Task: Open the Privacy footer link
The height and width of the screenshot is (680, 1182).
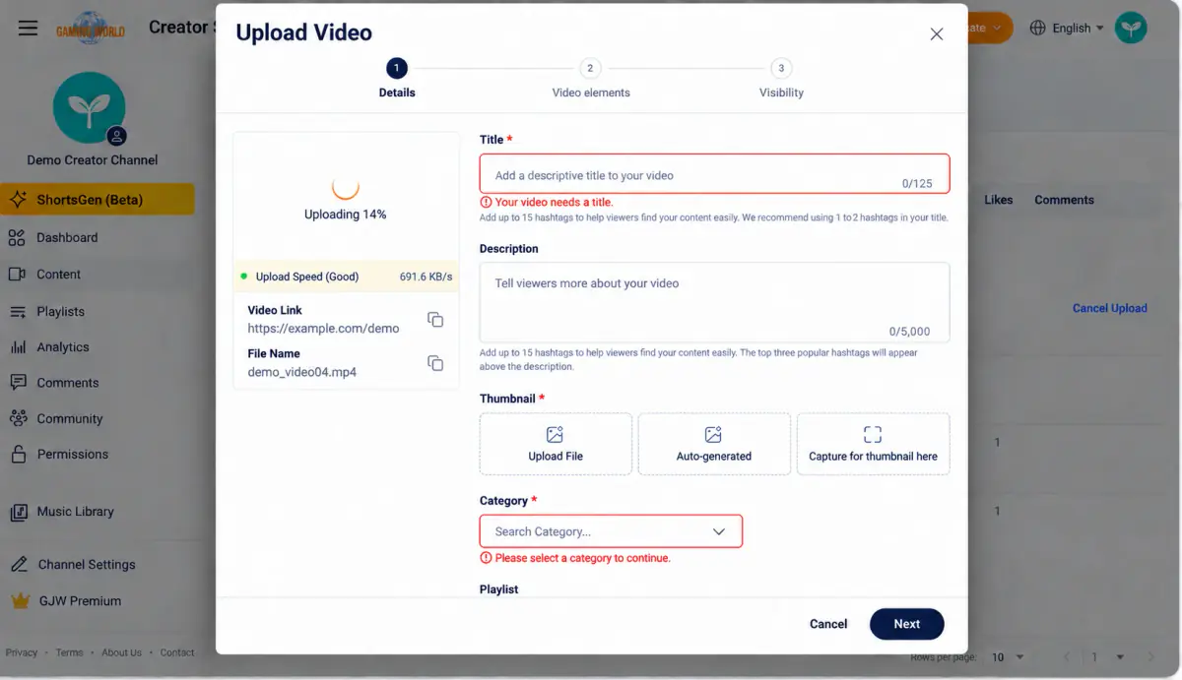Action: point(22,652)
